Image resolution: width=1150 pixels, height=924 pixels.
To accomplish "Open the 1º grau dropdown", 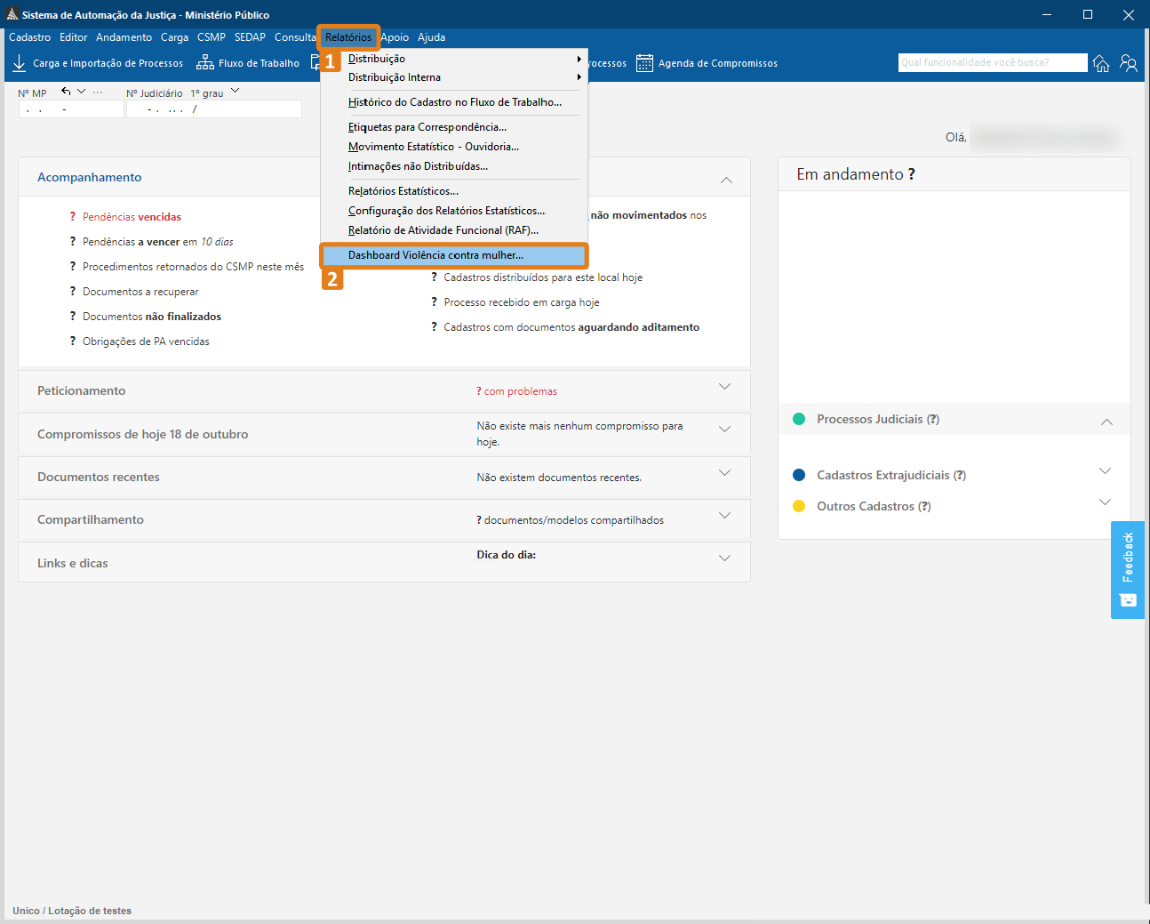I will click(235, 91).
